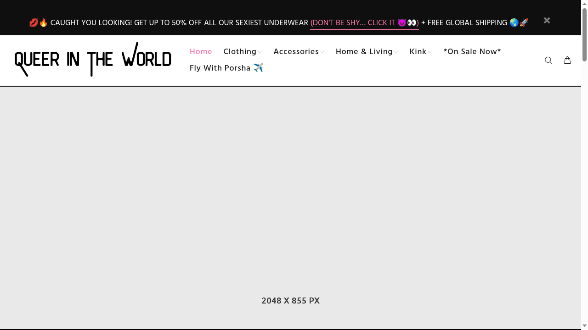
Task: Click the scrollbar down arrow
Action: 584,324
